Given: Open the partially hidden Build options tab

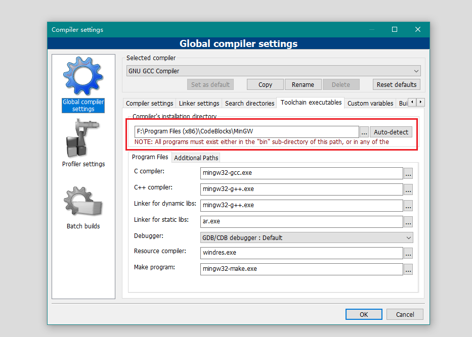Looking at the screenshot, I should pos(403,103).
